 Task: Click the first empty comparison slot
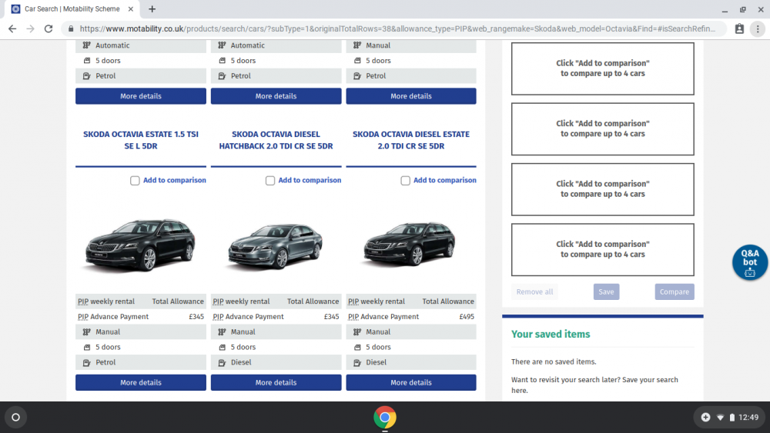click(603, 68)
